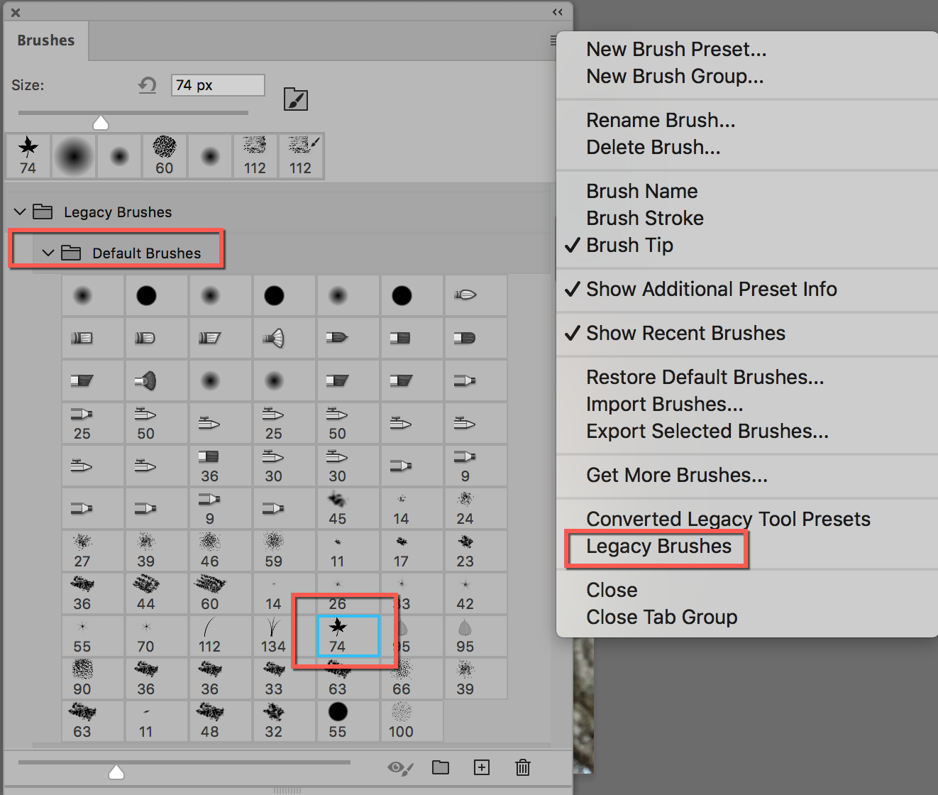938x795 pixels.
Task: Disable Show Recent Brushes
Action: click(685, 333)
